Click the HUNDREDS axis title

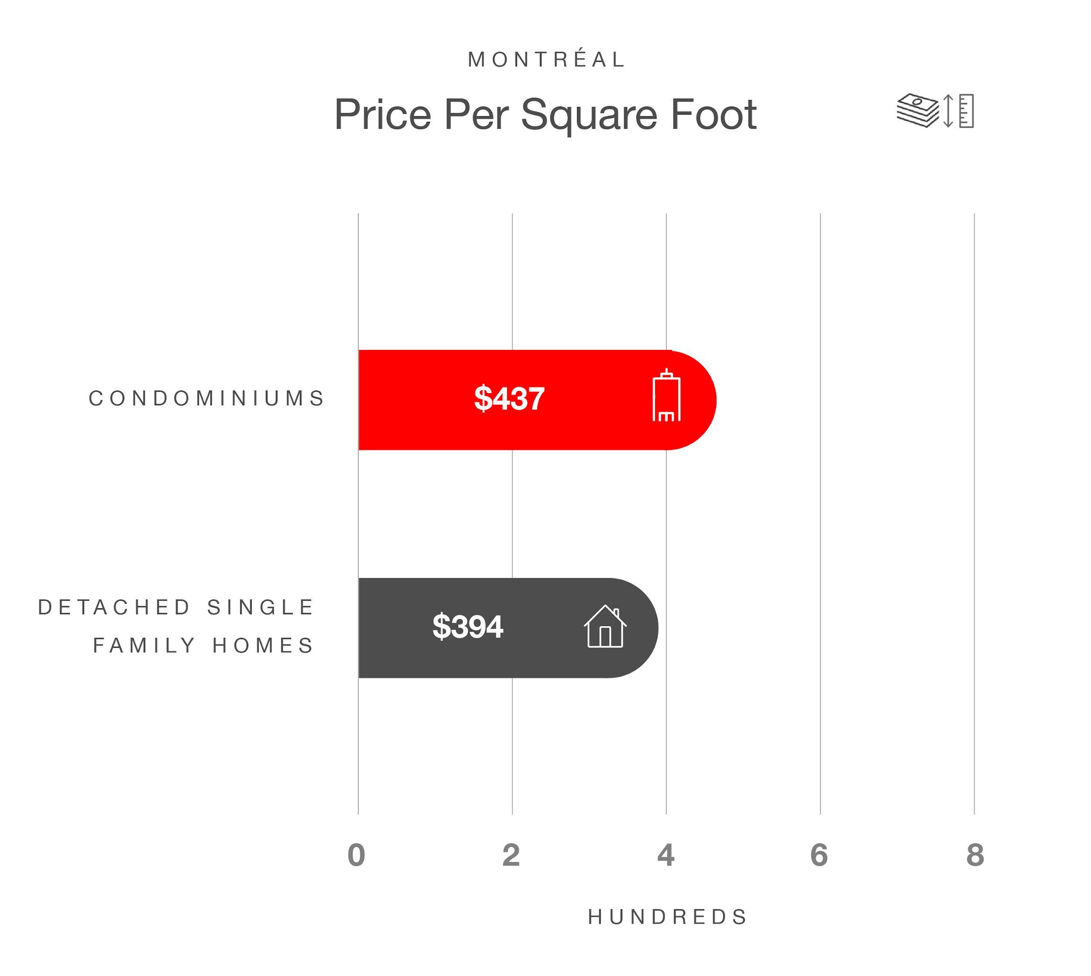pos(668,917)
